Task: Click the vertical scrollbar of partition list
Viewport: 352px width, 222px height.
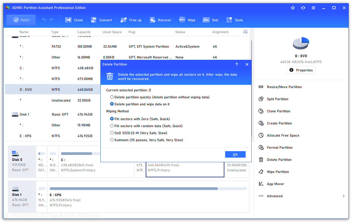Action: [x=251, y=89]
